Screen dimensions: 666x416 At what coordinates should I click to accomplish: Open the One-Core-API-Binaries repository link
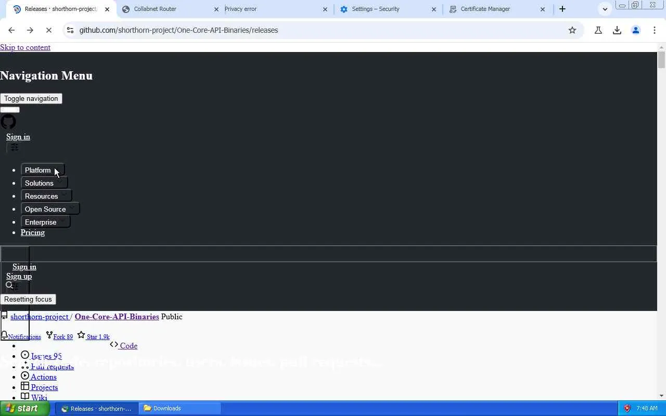[117, 317]
